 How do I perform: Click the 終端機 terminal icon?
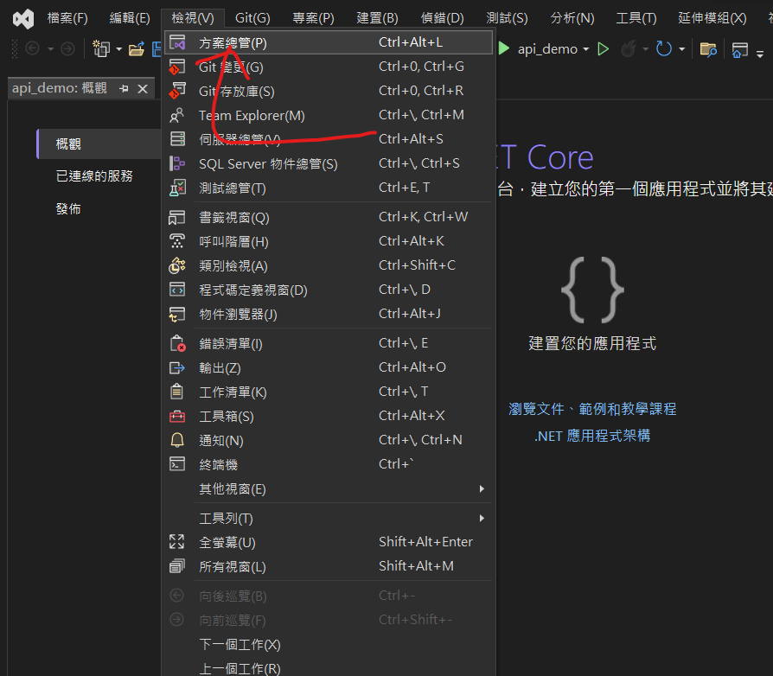pos(177,464)
